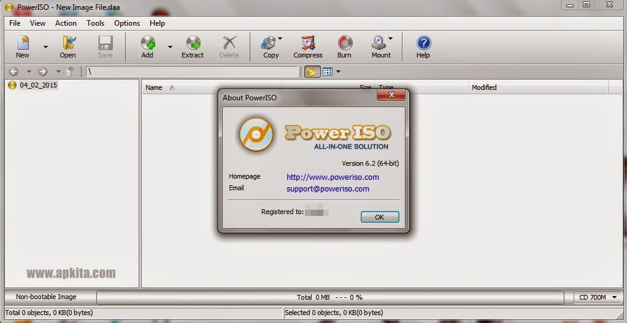Click the path address field
Image resolution: width=627 pixels, height=323 pixels.
[x=193, y=72]
